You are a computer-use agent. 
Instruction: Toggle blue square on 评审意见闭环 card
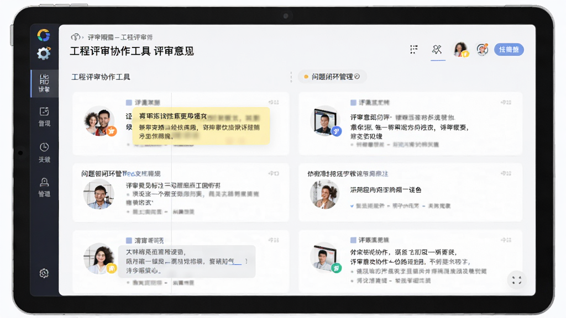(353, 102)
